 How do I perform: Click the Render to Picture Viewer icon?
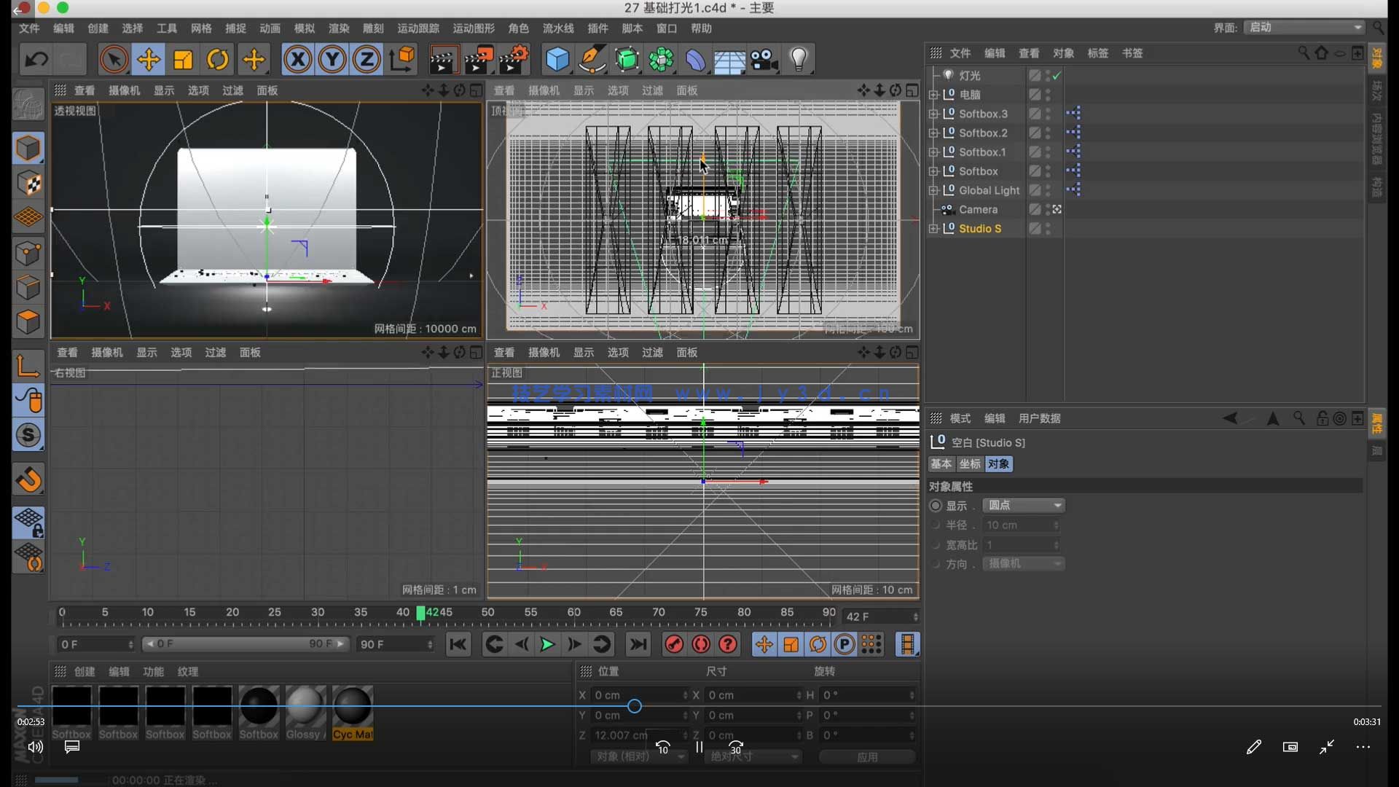(479, 59)
